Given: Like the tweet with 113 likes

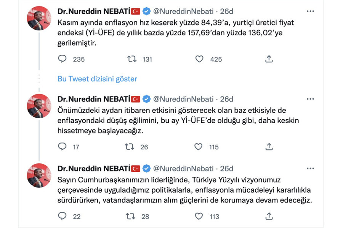Looking at the screenshot, I should [x=199, y=216].
